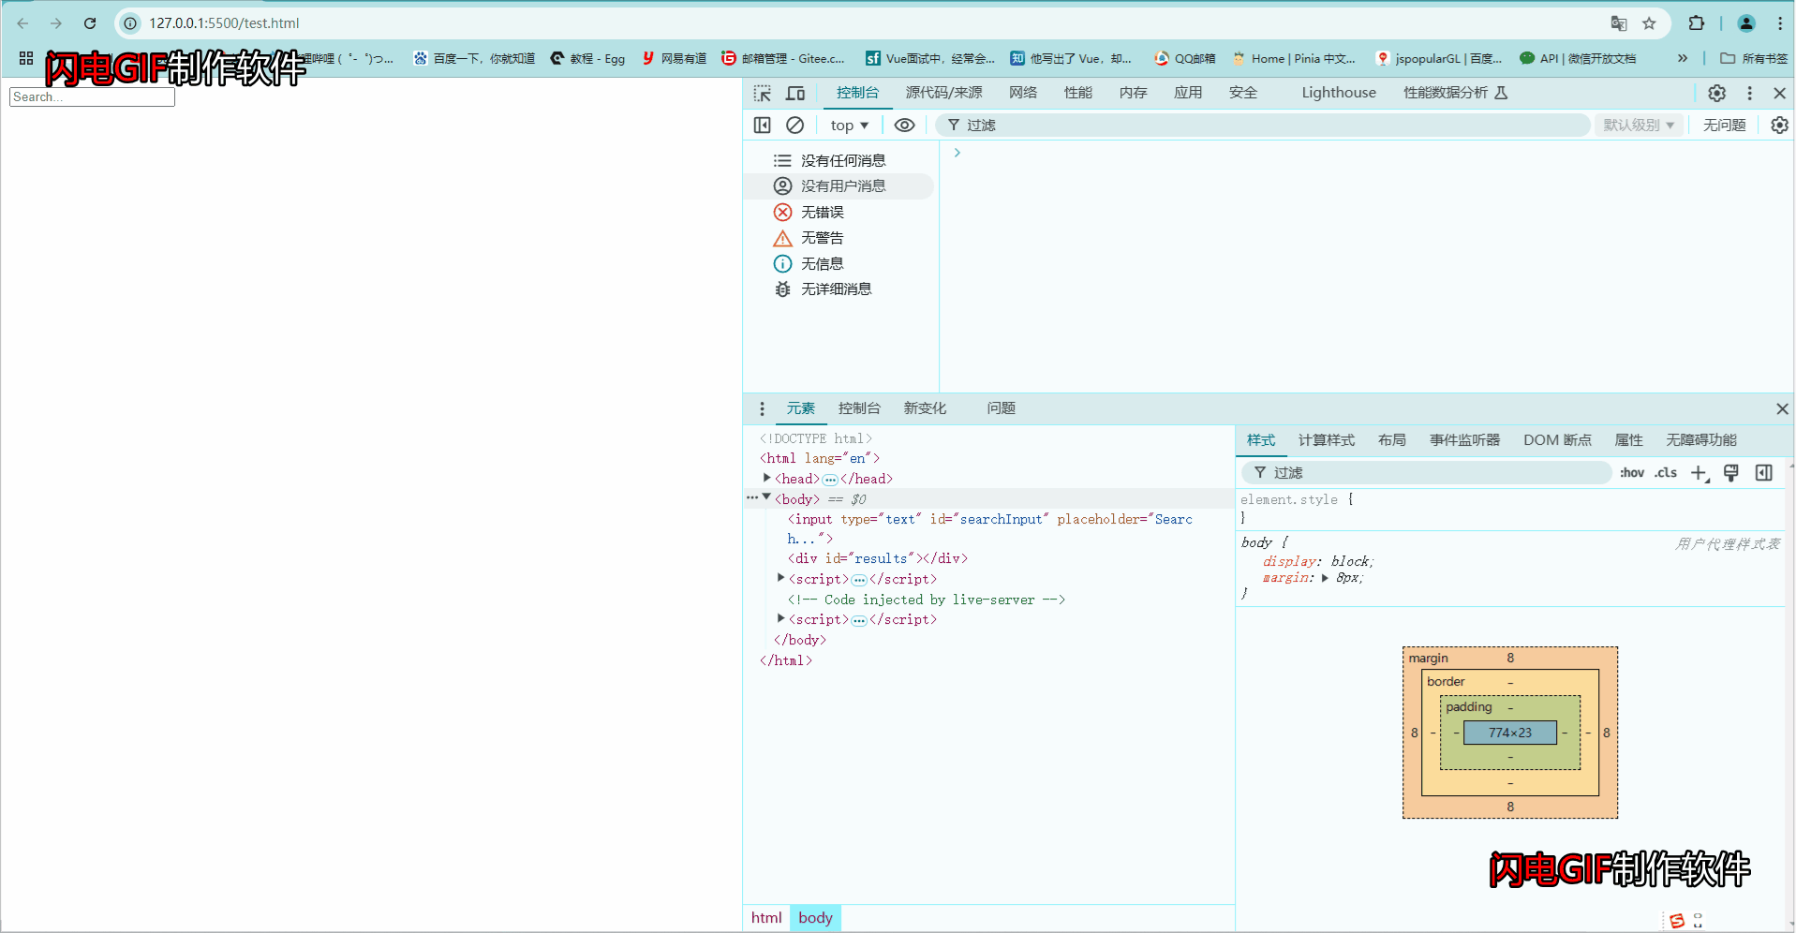The height and width of the screenshot is (933, 1796).
Task: Open the Chrome three-dot menu
Action: click(1780, 23)
